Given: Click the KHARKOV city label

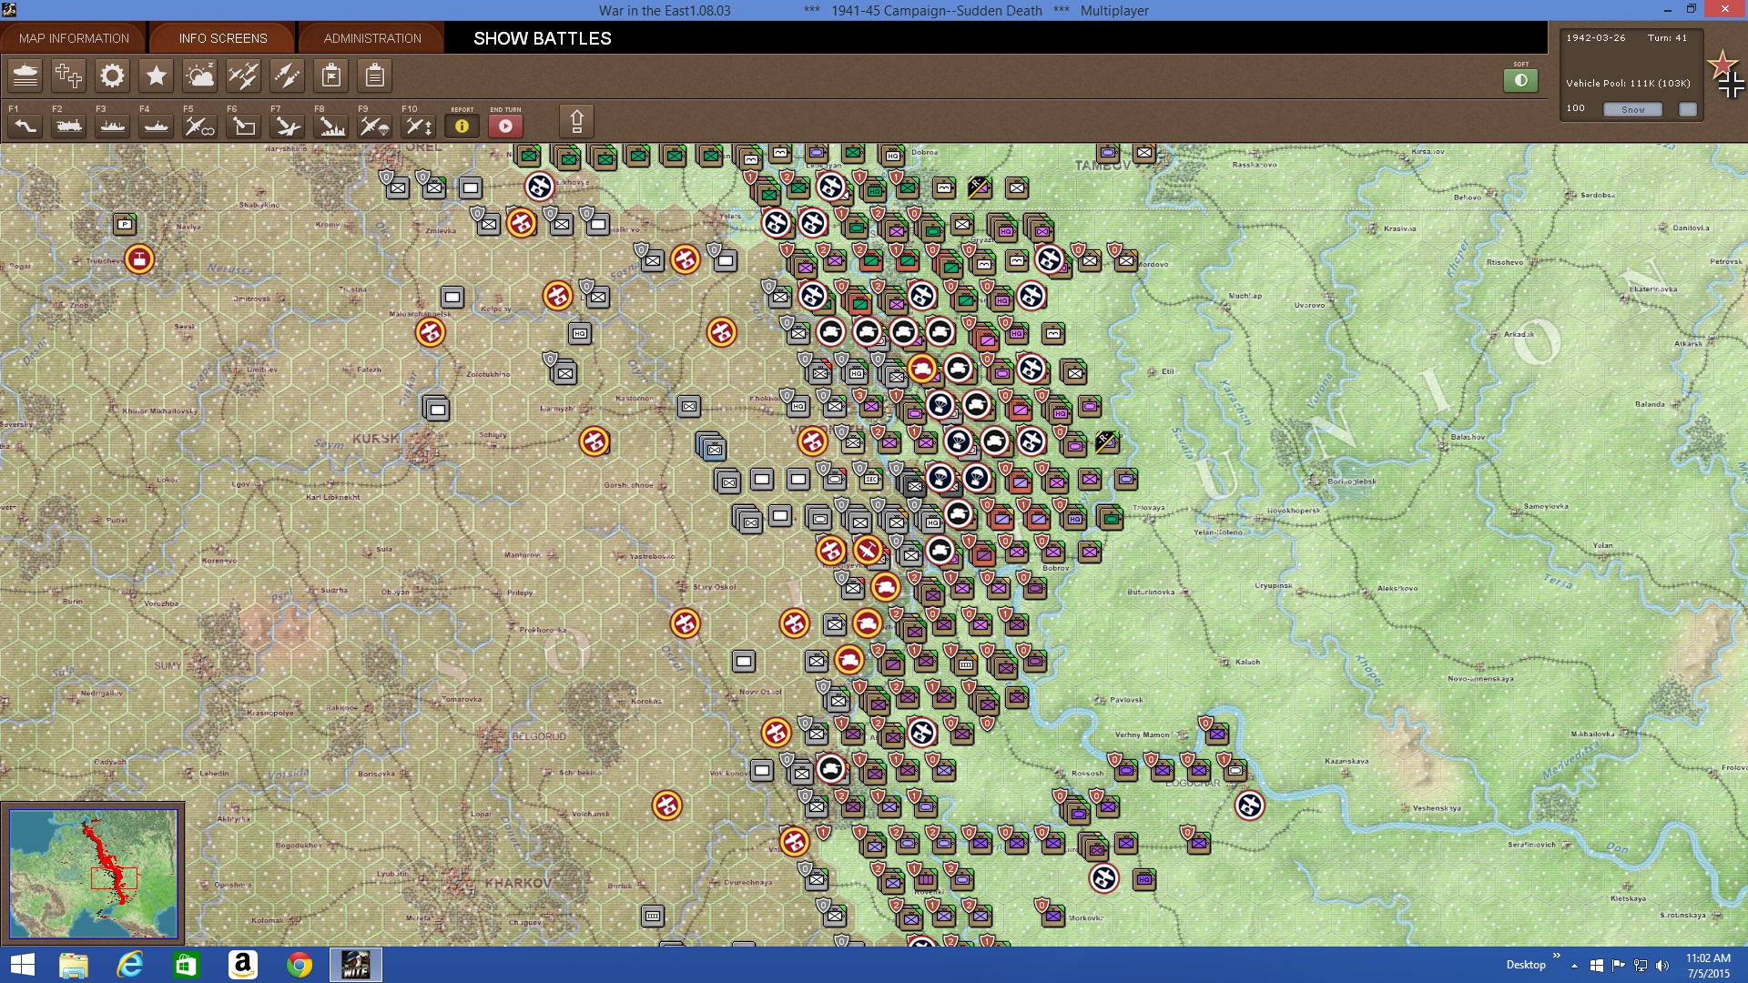Looking at the screenshot, I should (x=518, y=883).
